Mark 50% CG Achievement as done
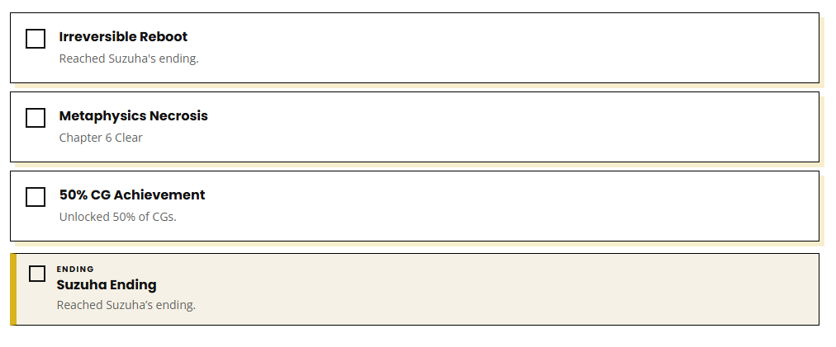 (x=36, y=197)
